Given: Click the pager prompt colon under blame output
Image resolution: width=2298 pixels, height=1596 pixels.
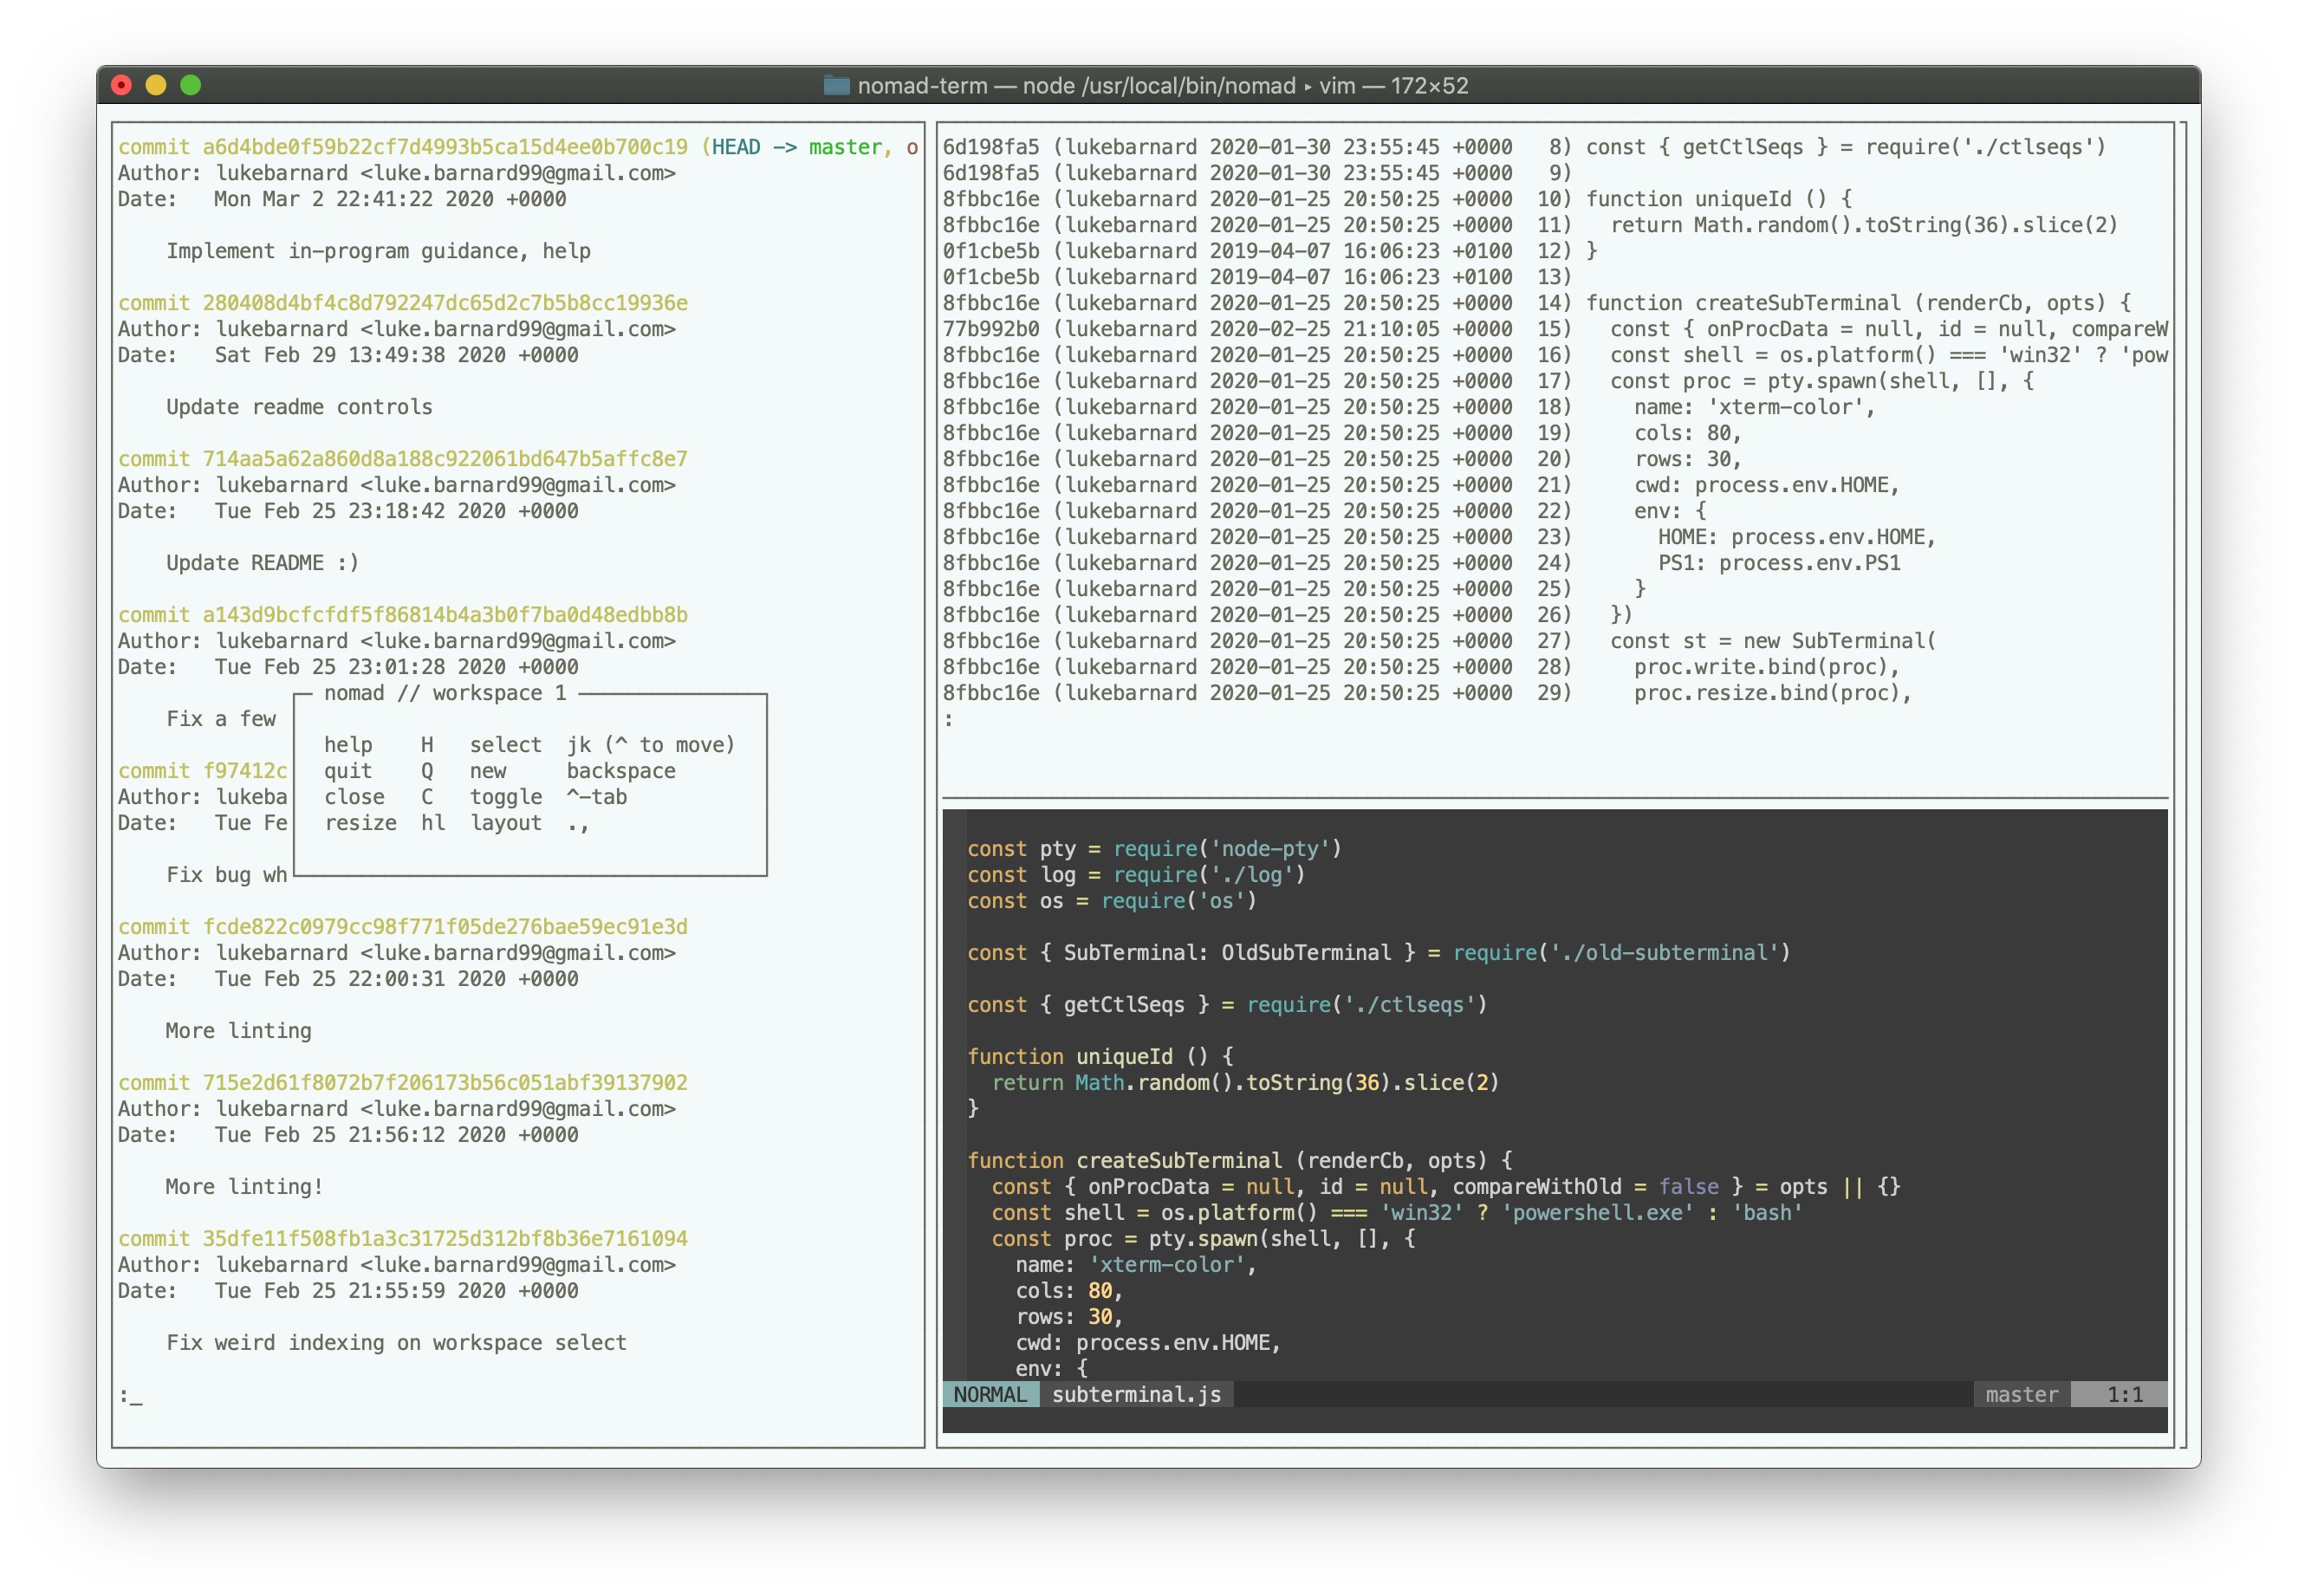Looking at the screenshot, I should (x=948, y=720).
